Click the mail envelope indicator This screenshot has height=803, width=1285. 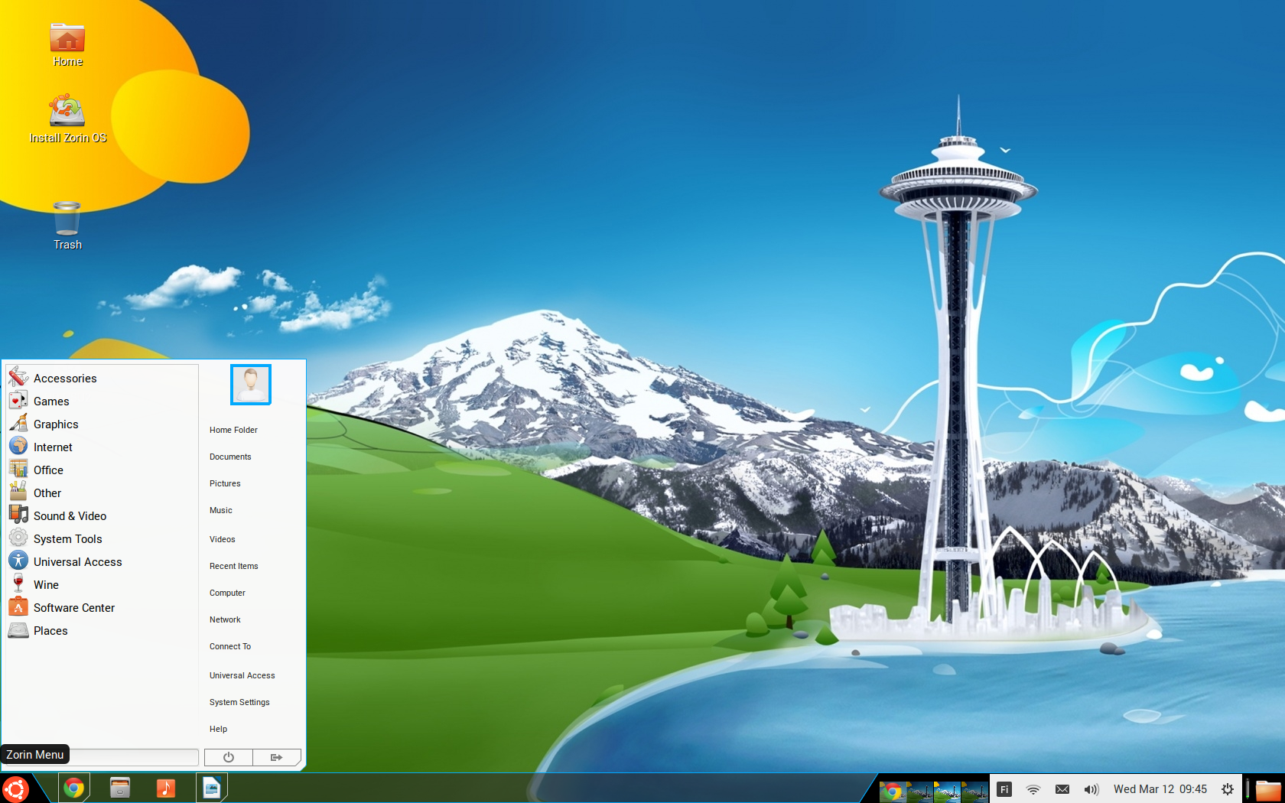1062,789
